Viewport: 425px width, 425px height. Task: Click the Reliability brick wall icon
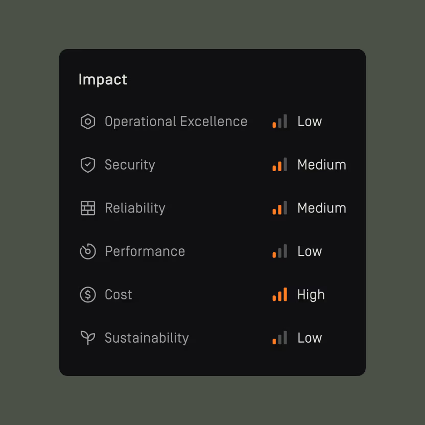(x=88, y=208)
